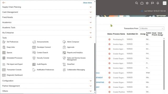Open Reports and Analytics icon
Viewport: 168px width, 94px height.
(x=64, y=53)
